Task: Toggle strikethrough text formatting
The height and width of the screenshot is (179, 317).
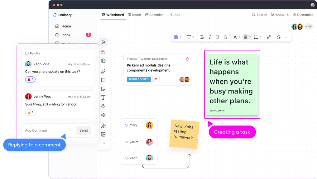Action: coord(225,37)
